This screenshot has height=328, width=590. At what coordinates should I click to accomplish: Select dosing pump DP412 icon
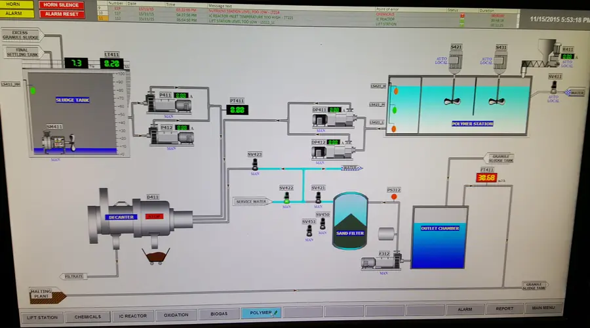334,151
